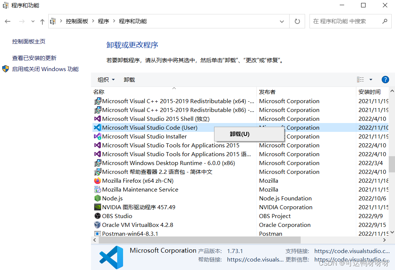The width and height of the screenshot is (395, 270).
Task: Go up one level with up arrow
Action: [x=42, y=22]
